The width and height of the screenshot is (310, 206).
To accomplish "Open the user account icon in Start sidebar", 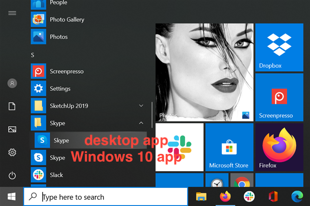I will 12,83.
